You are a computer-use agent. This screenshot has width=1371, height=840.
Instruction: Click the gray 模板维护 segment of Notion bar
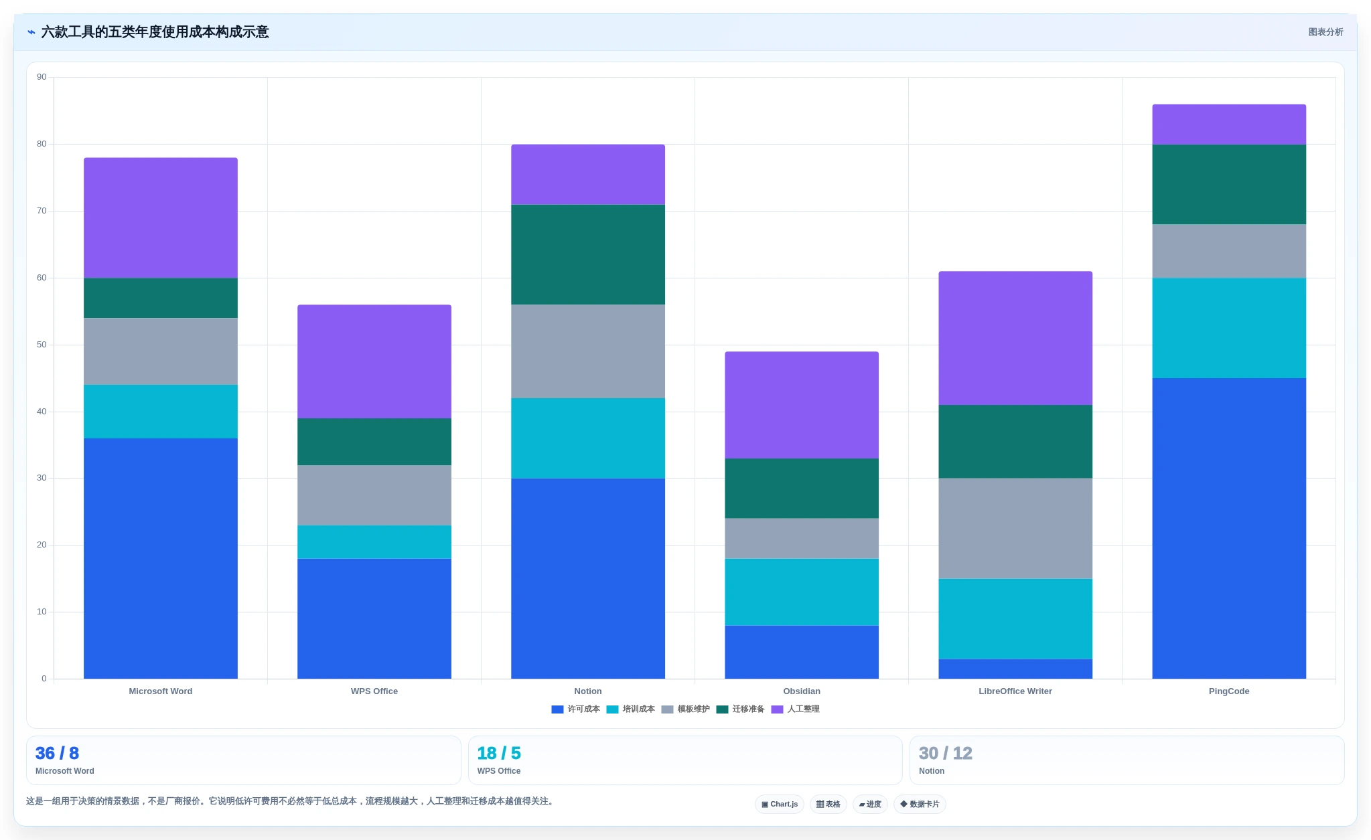click(x=588, y=351)
